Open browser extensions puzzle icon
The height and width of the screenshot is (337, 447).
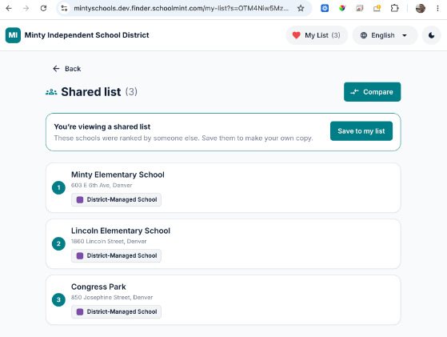[394, 8]
